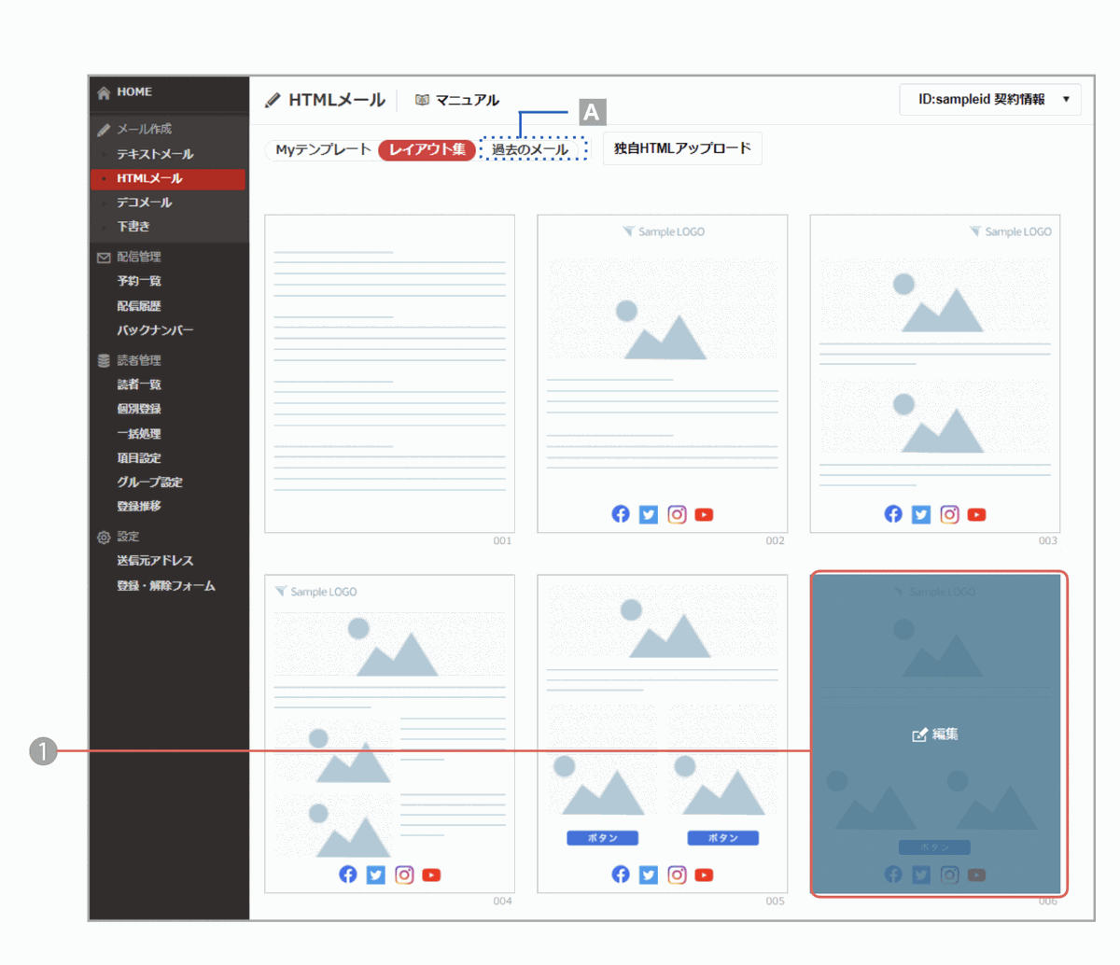
Task: Click Facebook icon in template 003
Action: click(x=893, y=514)
